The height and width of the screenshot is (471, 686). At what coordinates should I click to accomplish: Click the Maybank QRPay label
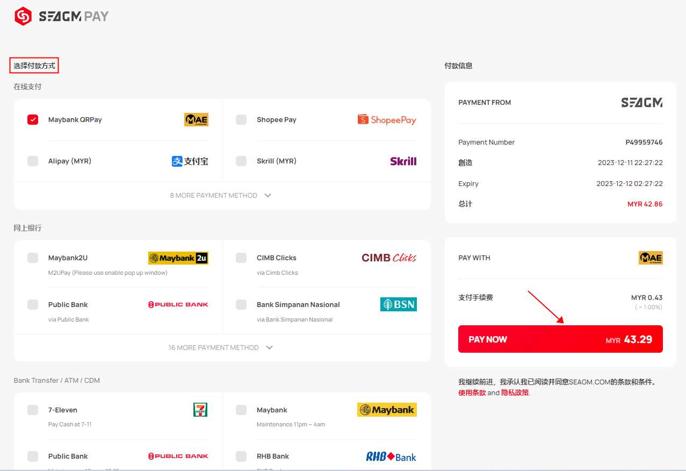tap(75, 120)
